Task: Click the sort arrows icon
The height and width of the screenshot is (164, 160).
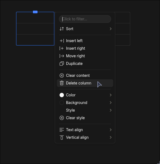Action: 62,29
